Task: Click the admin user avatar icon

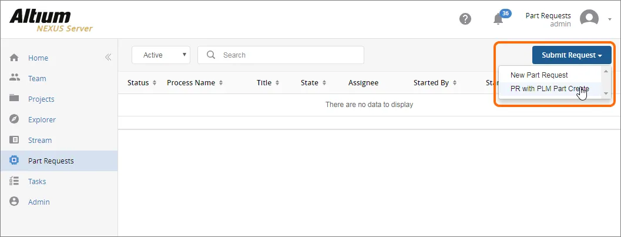Action: [x=589, y=19]
